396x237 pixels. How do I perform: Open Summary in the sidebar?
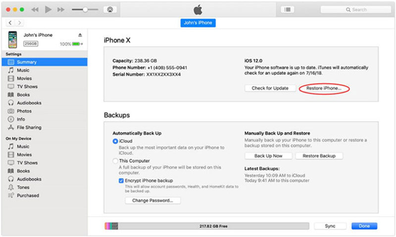click(x=26, y=62)
